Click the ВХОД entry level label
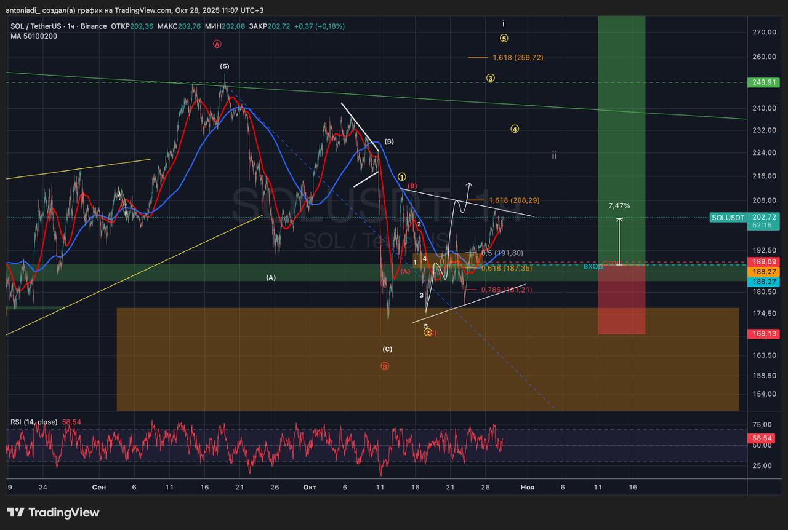 point(593,267)
